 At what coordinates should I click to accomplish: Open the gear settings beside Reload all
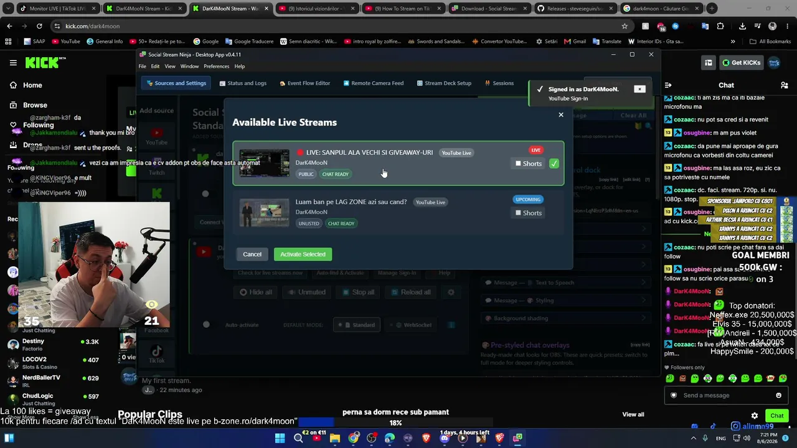tap(451, 292)
